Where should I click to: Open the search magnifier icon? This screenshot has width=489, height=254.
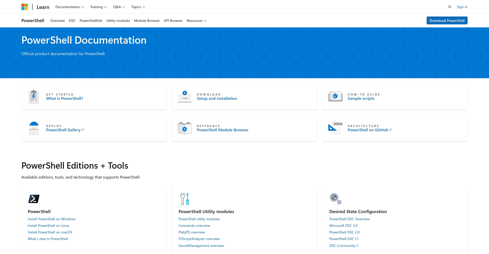[x=450, y=7]
